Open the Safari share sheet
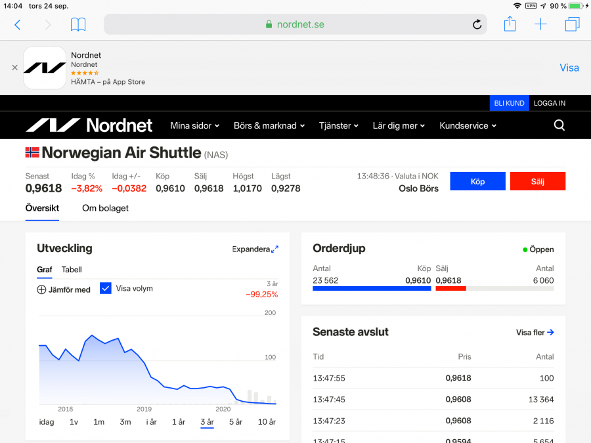The width and height of the screenshot is (591, 443). click(510, 25)
